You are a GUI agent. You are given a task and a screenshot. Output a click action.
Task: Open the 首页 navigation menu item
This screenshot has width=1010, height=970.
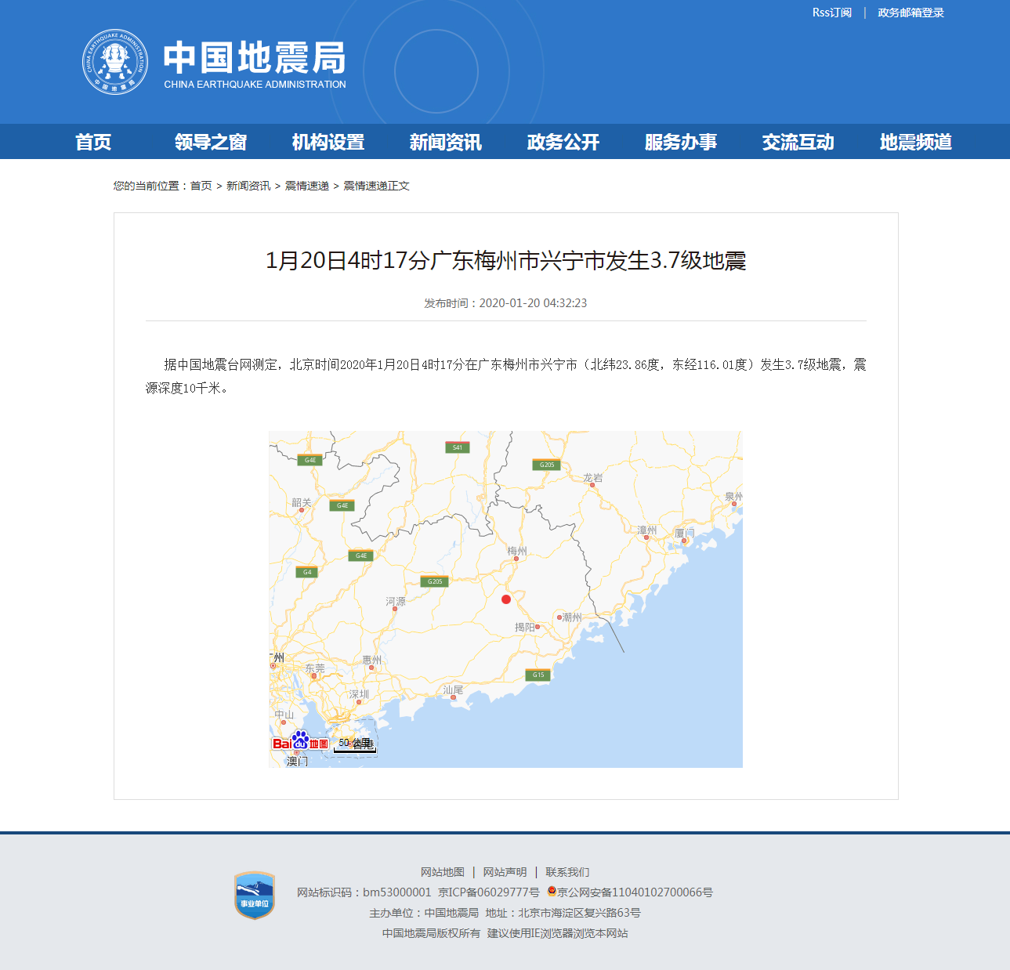coord(93,142)
